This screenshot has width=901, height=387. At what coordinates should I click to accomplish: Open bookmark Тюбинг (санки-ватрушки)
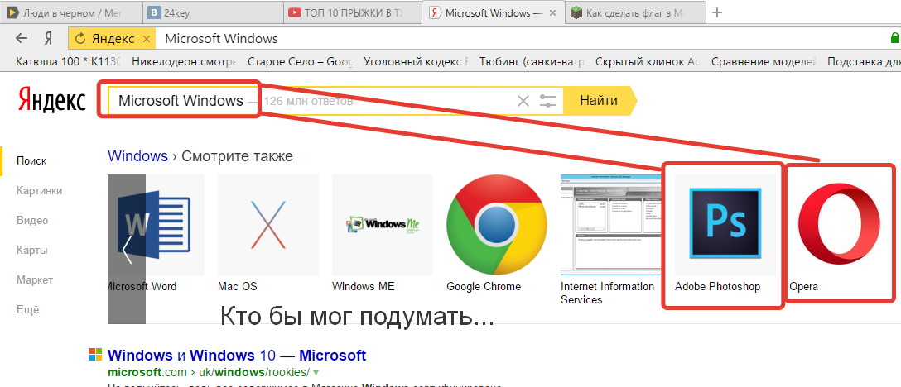[x=532, y=61]
